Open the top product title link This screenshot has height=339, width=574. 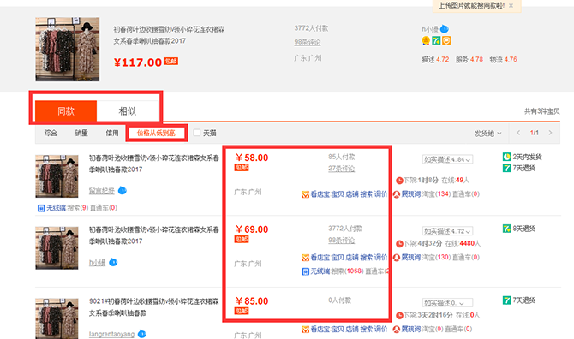pyautogui.click(x=169, y=35)
